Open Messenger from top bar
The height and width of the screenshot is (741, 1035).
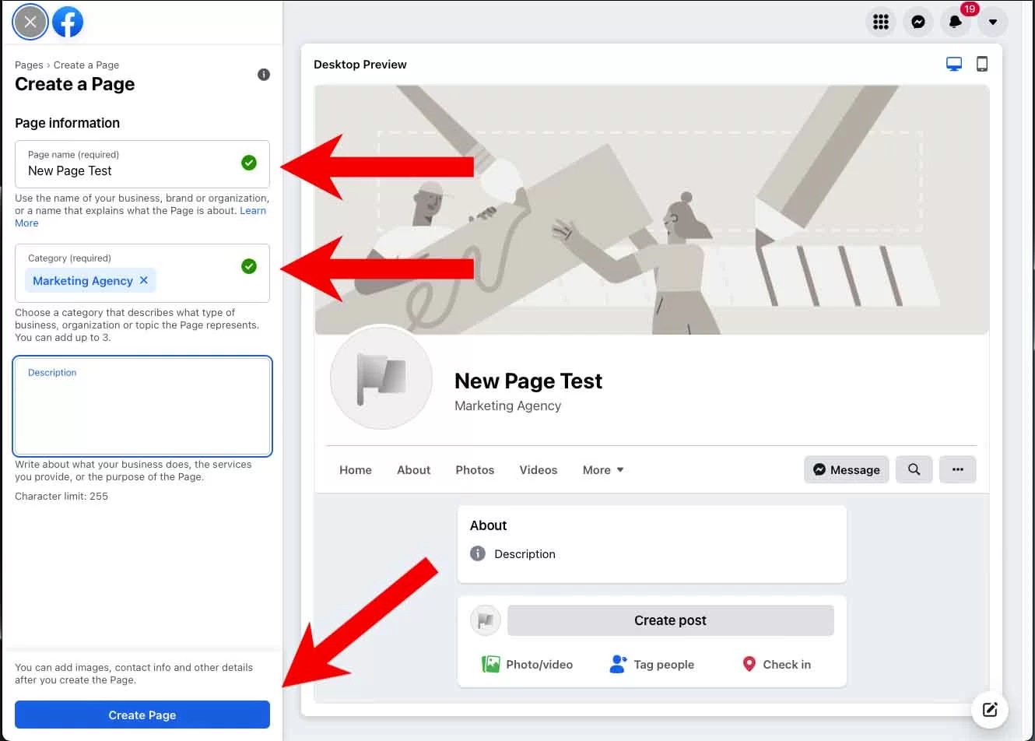coord(918,22)
